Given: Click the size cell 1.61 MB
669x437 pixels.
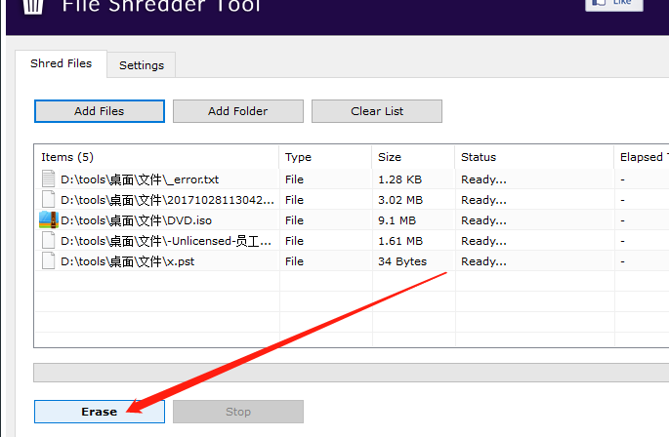Looking at the screenshot, I should (400, 241).
